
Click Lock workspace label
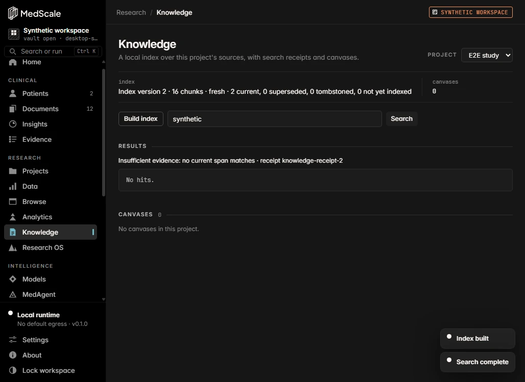tap(49, 370)
